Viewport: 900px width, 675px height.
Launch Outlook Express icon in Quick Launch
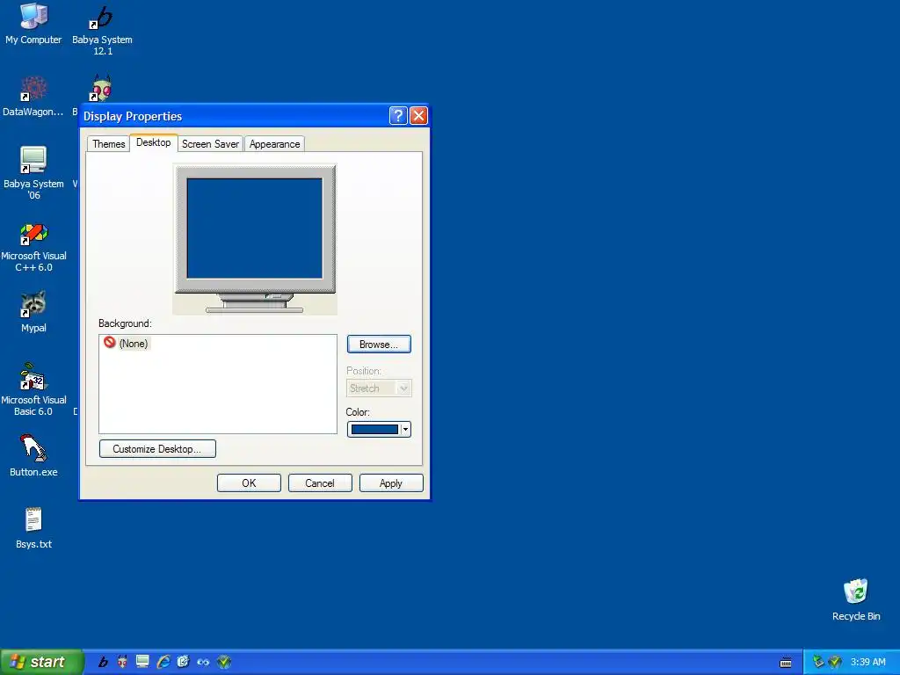pos(183,662)
